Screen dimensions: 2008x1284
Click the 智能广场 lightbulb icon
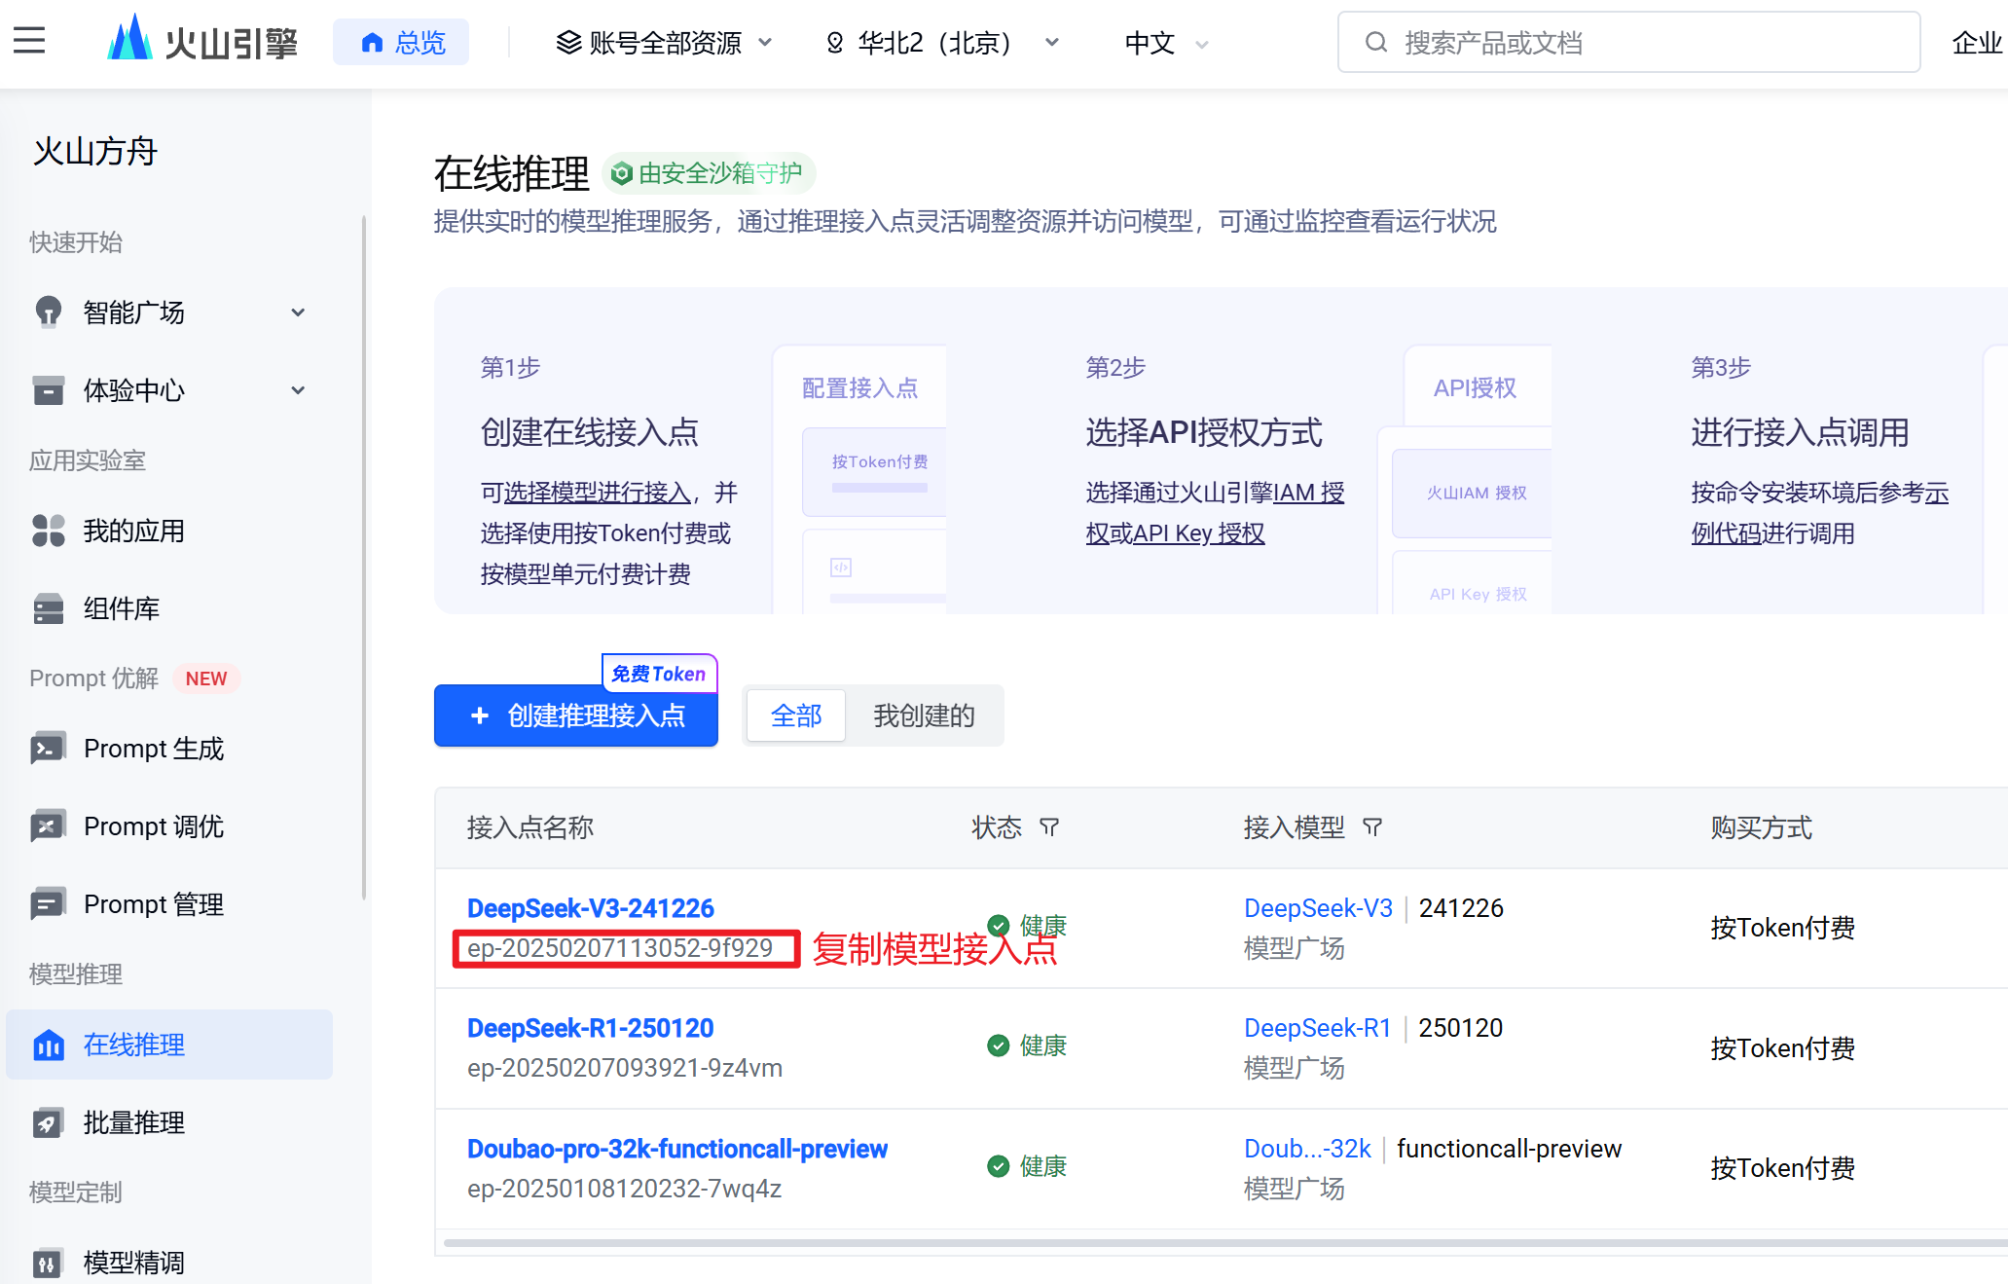(x=48, y=312)
